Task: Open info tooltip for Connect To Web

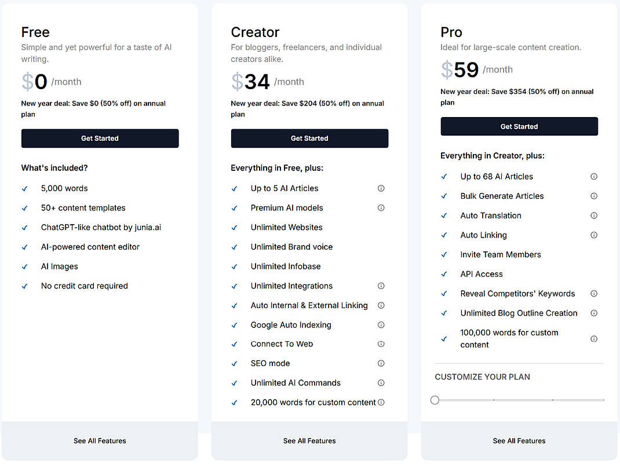Action: (381, 344)
